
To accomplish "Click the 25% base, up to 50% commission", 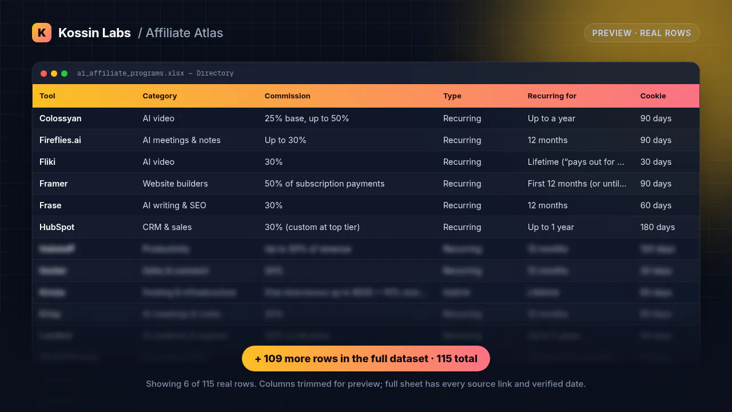I will point(307,118).
